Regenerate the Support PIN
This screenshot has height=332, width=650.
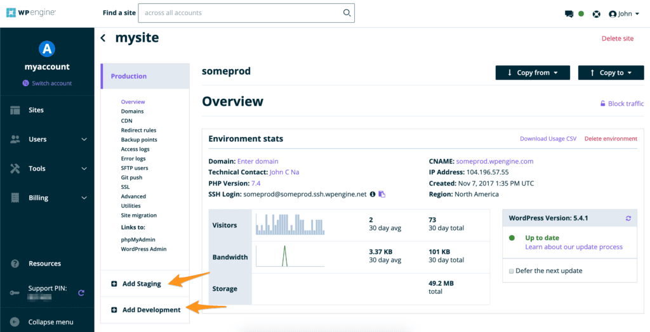point(81,293)
